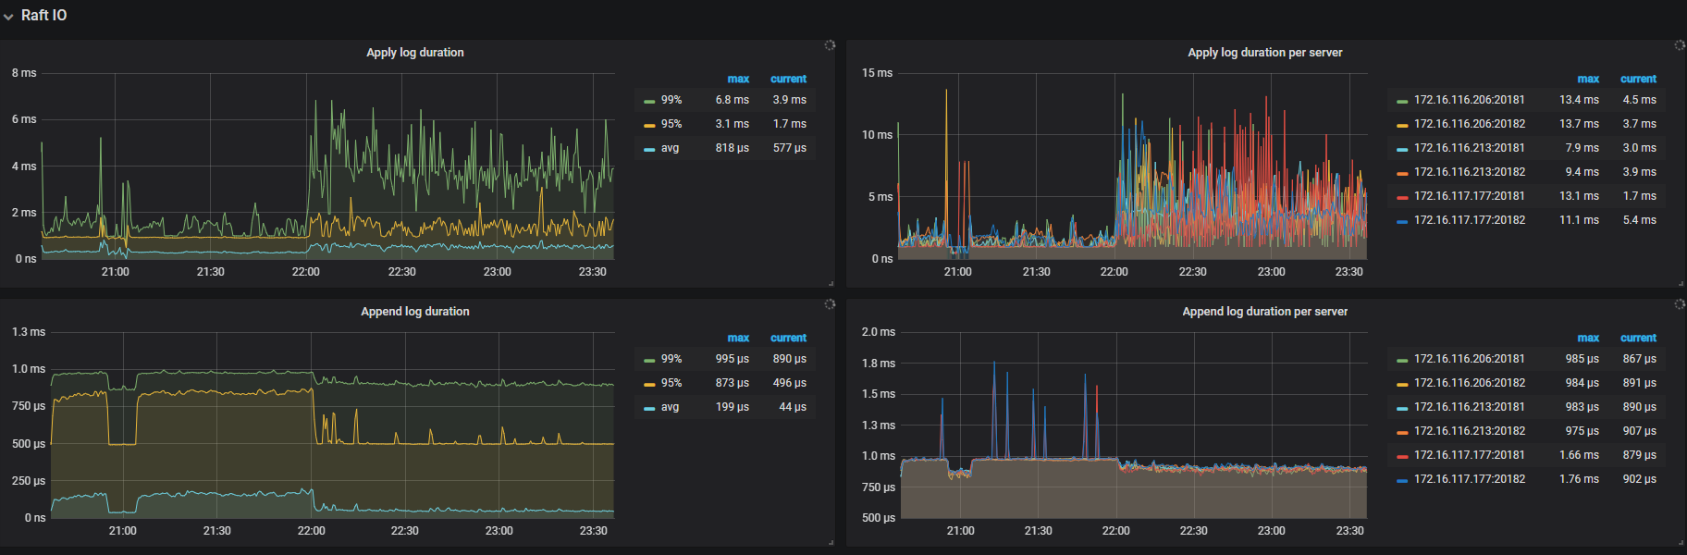The height and width of the screenshot is (555, 1687).
Task: Collapse the Raft IO row chevron
Action: coord(8,17)
